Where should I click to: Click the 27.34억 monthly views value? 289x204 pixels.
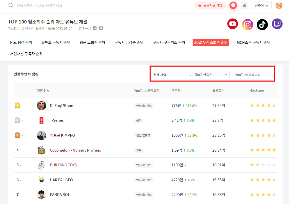[219, 106]
